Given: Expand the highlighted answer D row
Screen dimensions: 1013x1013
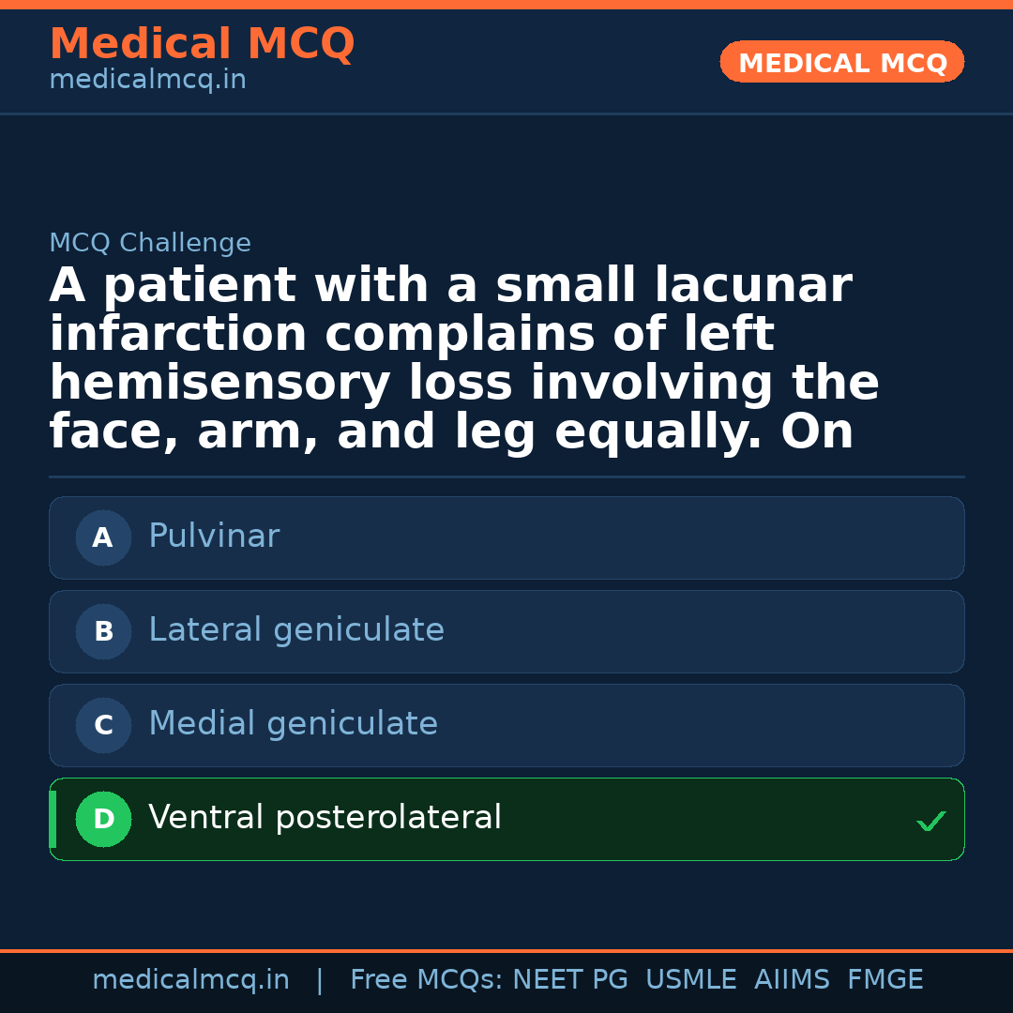Looking at the screenshot, I should [x=506, y=819].
